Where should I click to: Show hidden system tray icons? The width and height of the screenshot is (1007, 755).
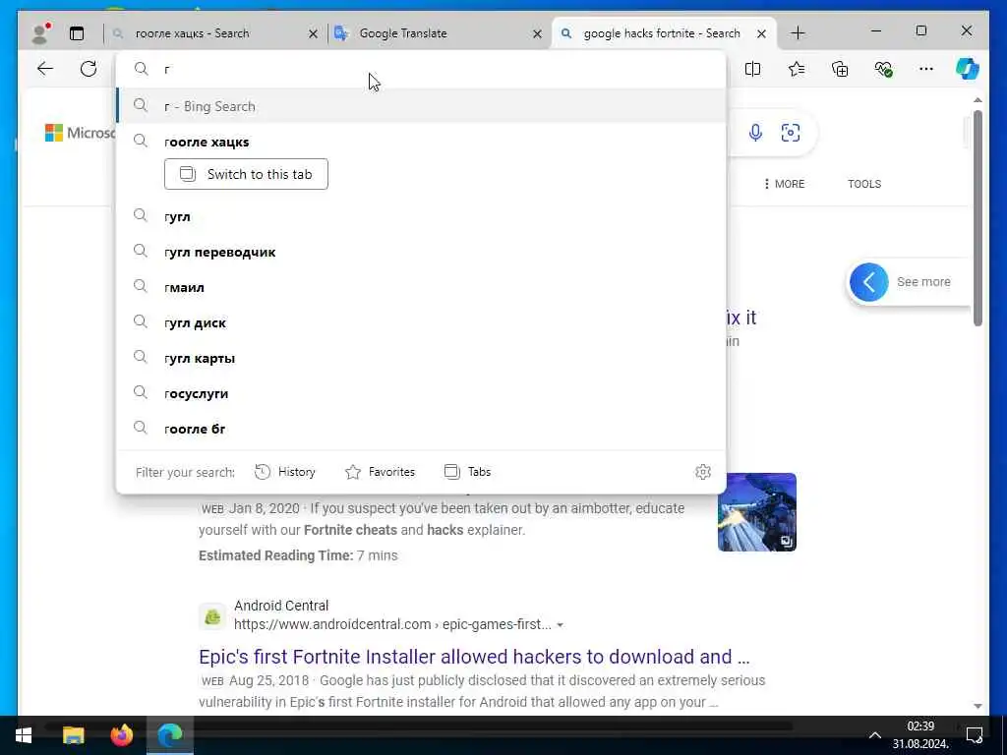(874, 735)
